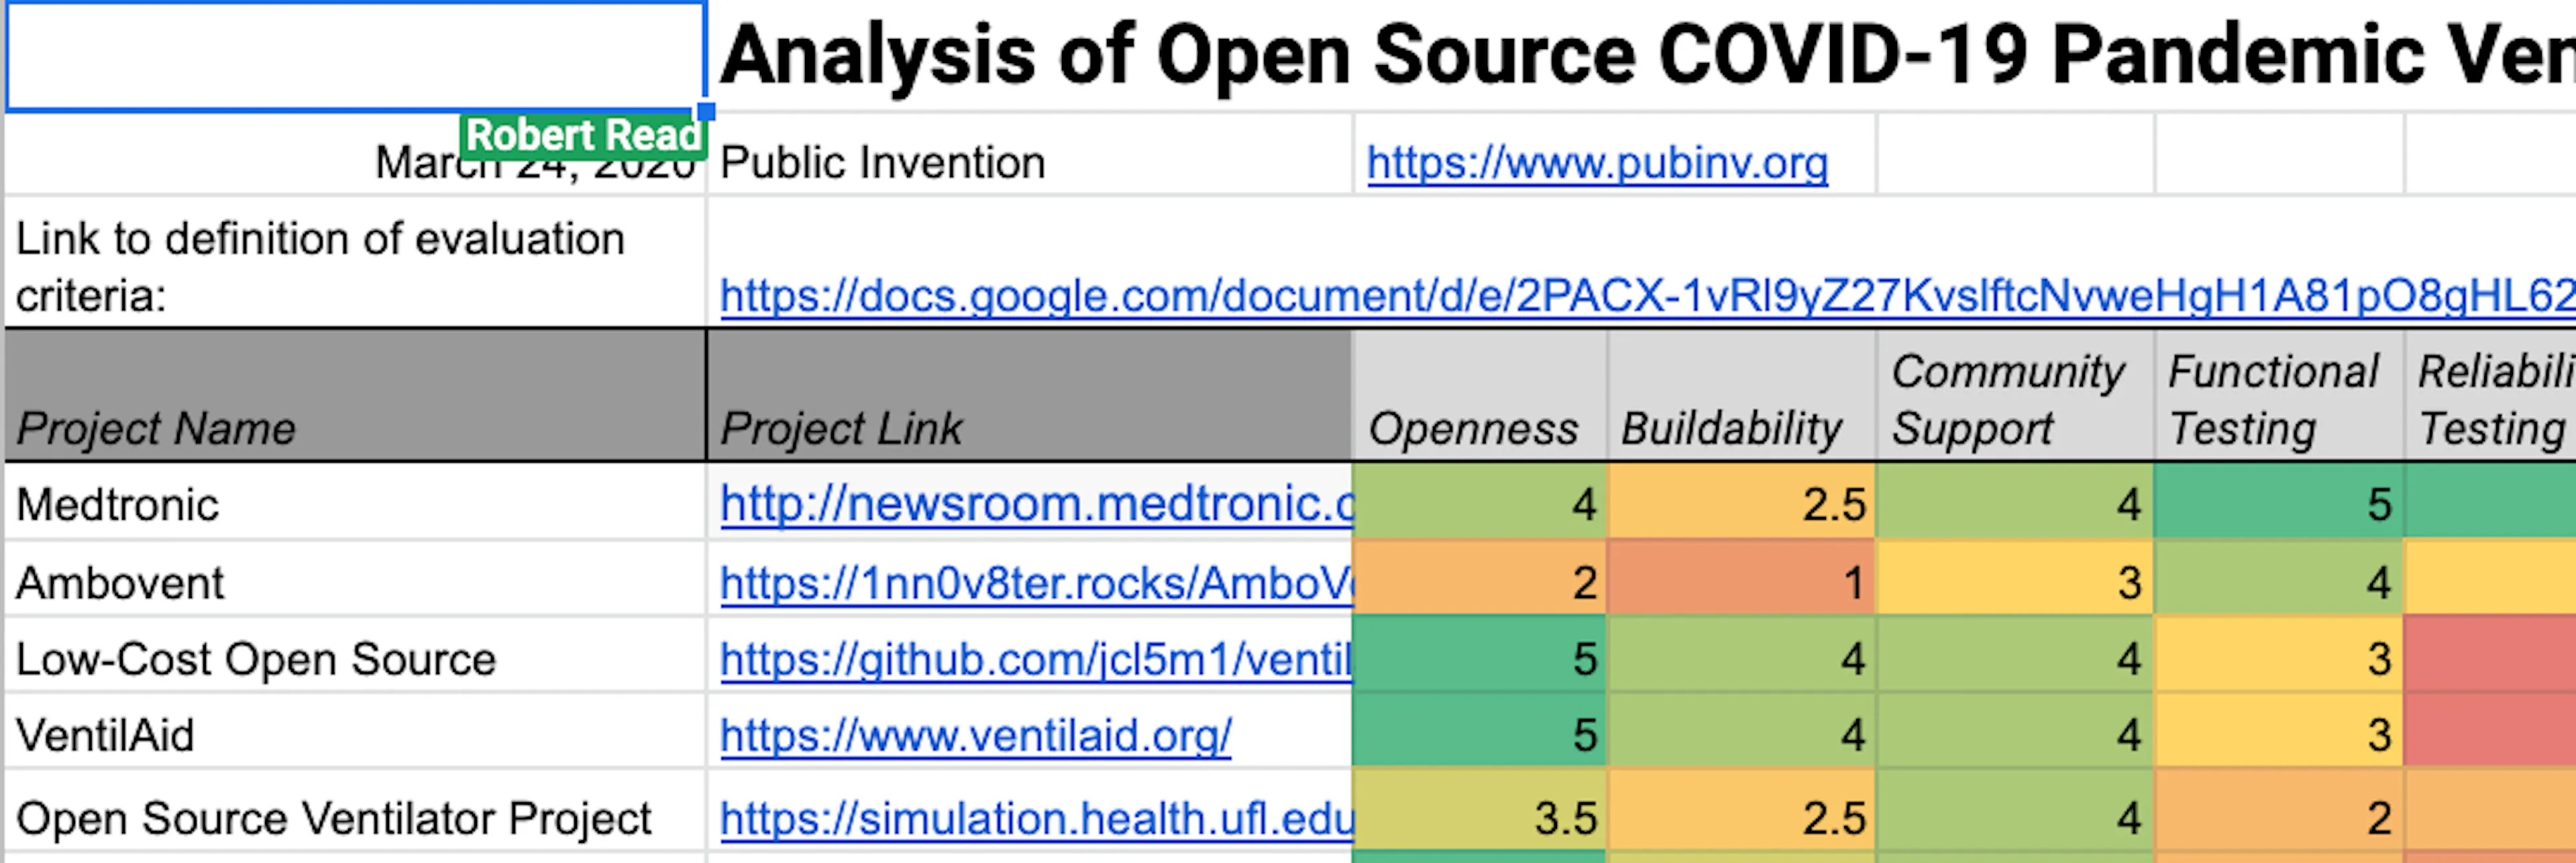Select the empty highlighted cell at top-left
Screen dimensions: 2576x863
355,56
